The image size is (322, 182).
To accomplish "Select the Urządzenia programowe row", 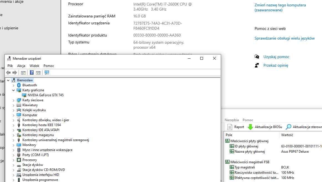I will pyautogui.click(x=40, y=180).
